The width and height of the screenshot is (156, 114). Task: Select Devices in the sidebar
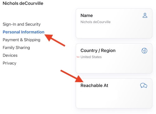(10, 55)
